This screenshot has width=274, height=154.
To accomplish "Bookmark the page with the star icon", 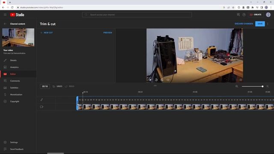I will coord(233,8).
